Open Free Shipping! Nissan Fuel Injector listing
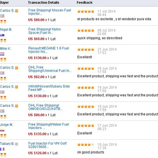158x158 pixels. 50,12
